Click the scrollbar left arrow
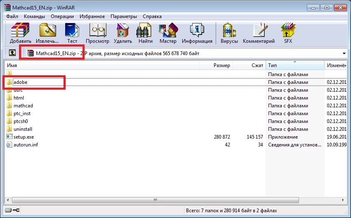The height and width of the screenshot is (218, 351). click(x=8, y=200)
